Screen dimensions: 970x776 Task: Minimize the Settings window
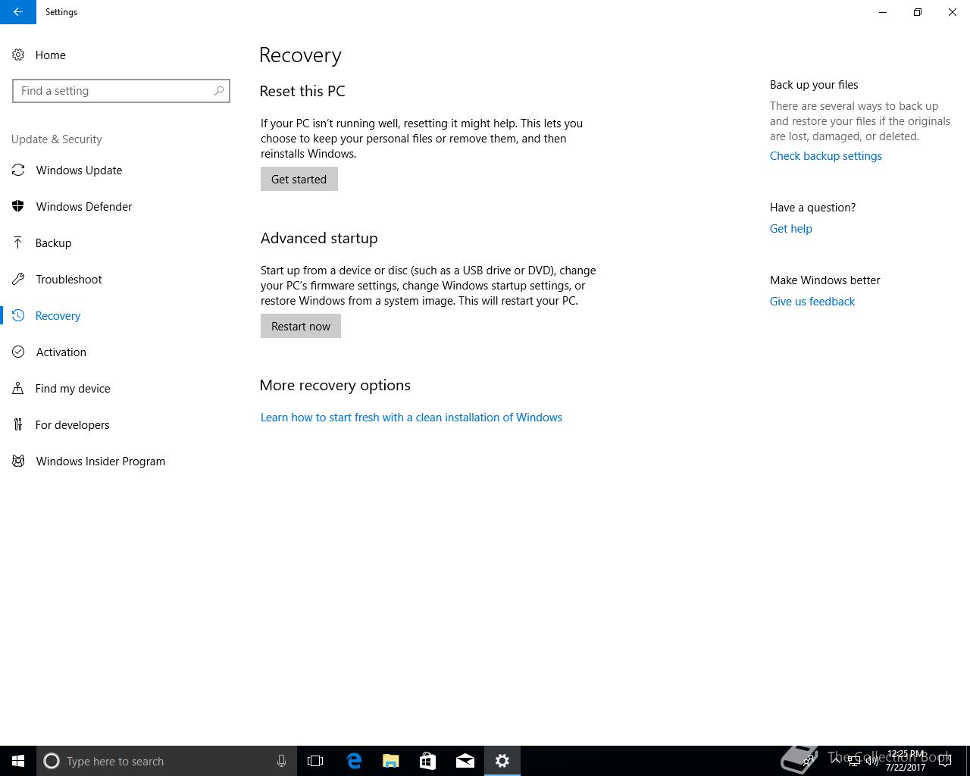883,12
